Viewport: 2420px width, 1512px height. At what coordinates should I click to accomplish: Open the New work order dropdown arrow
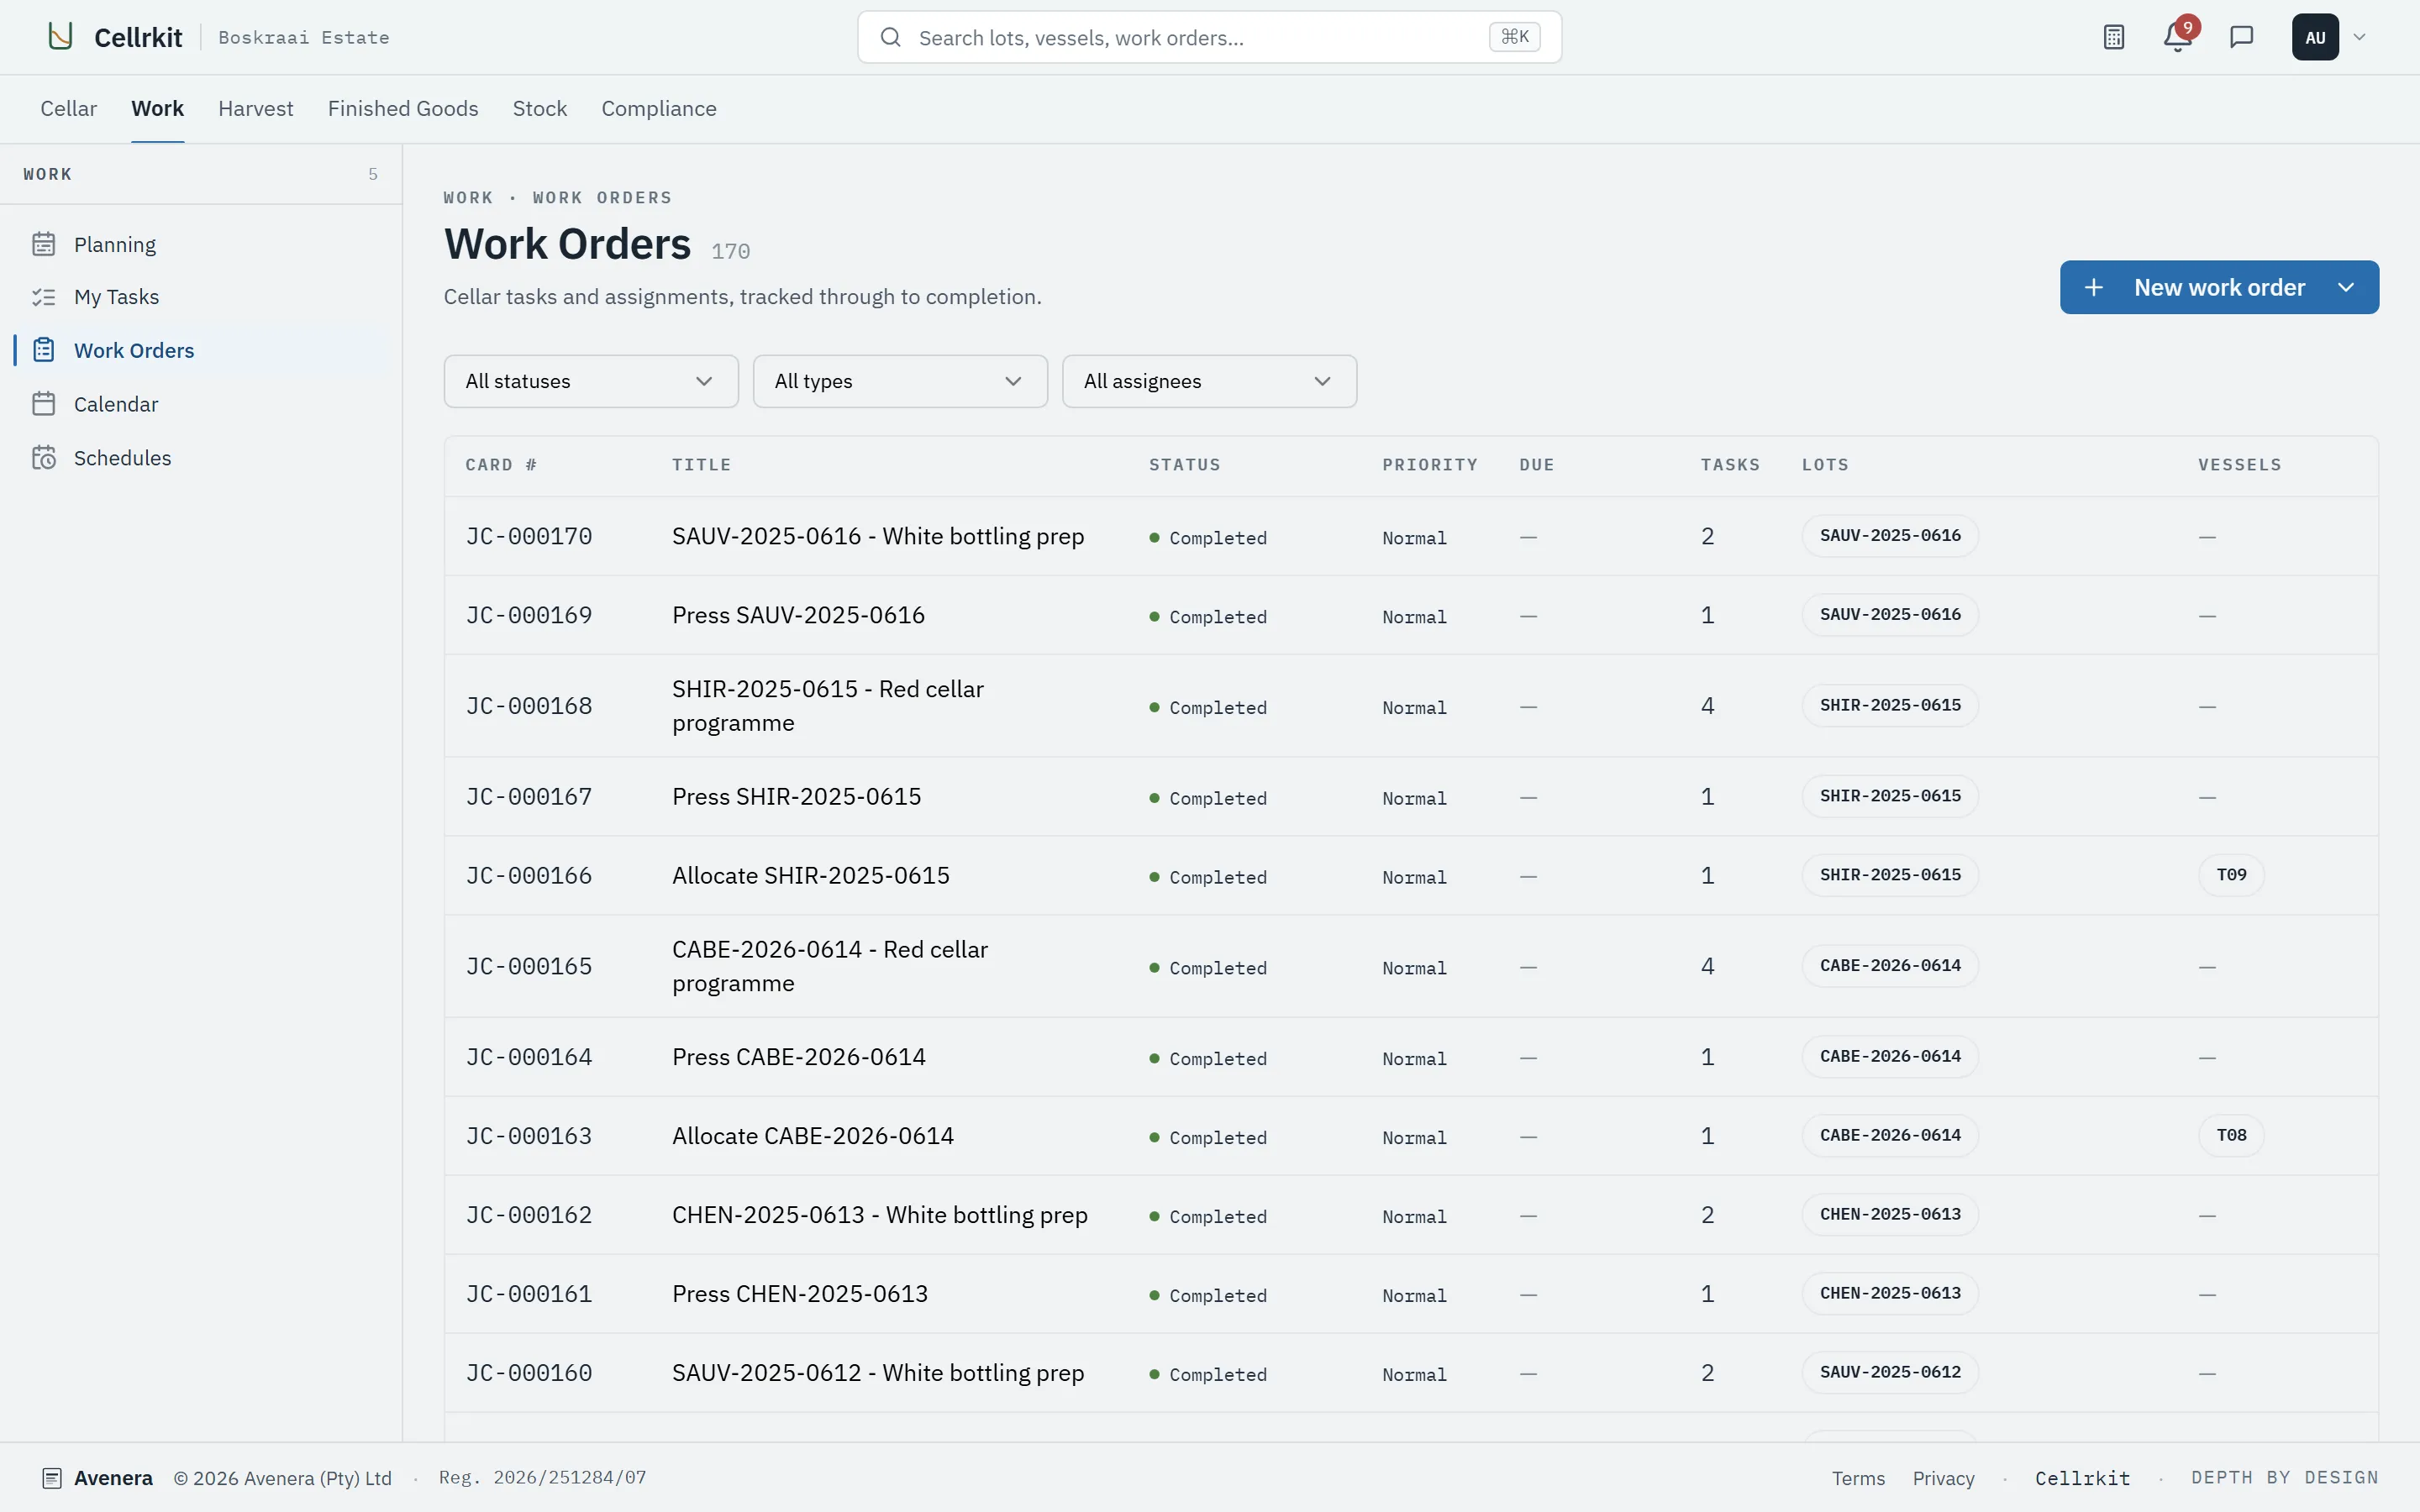[2345, 288]
